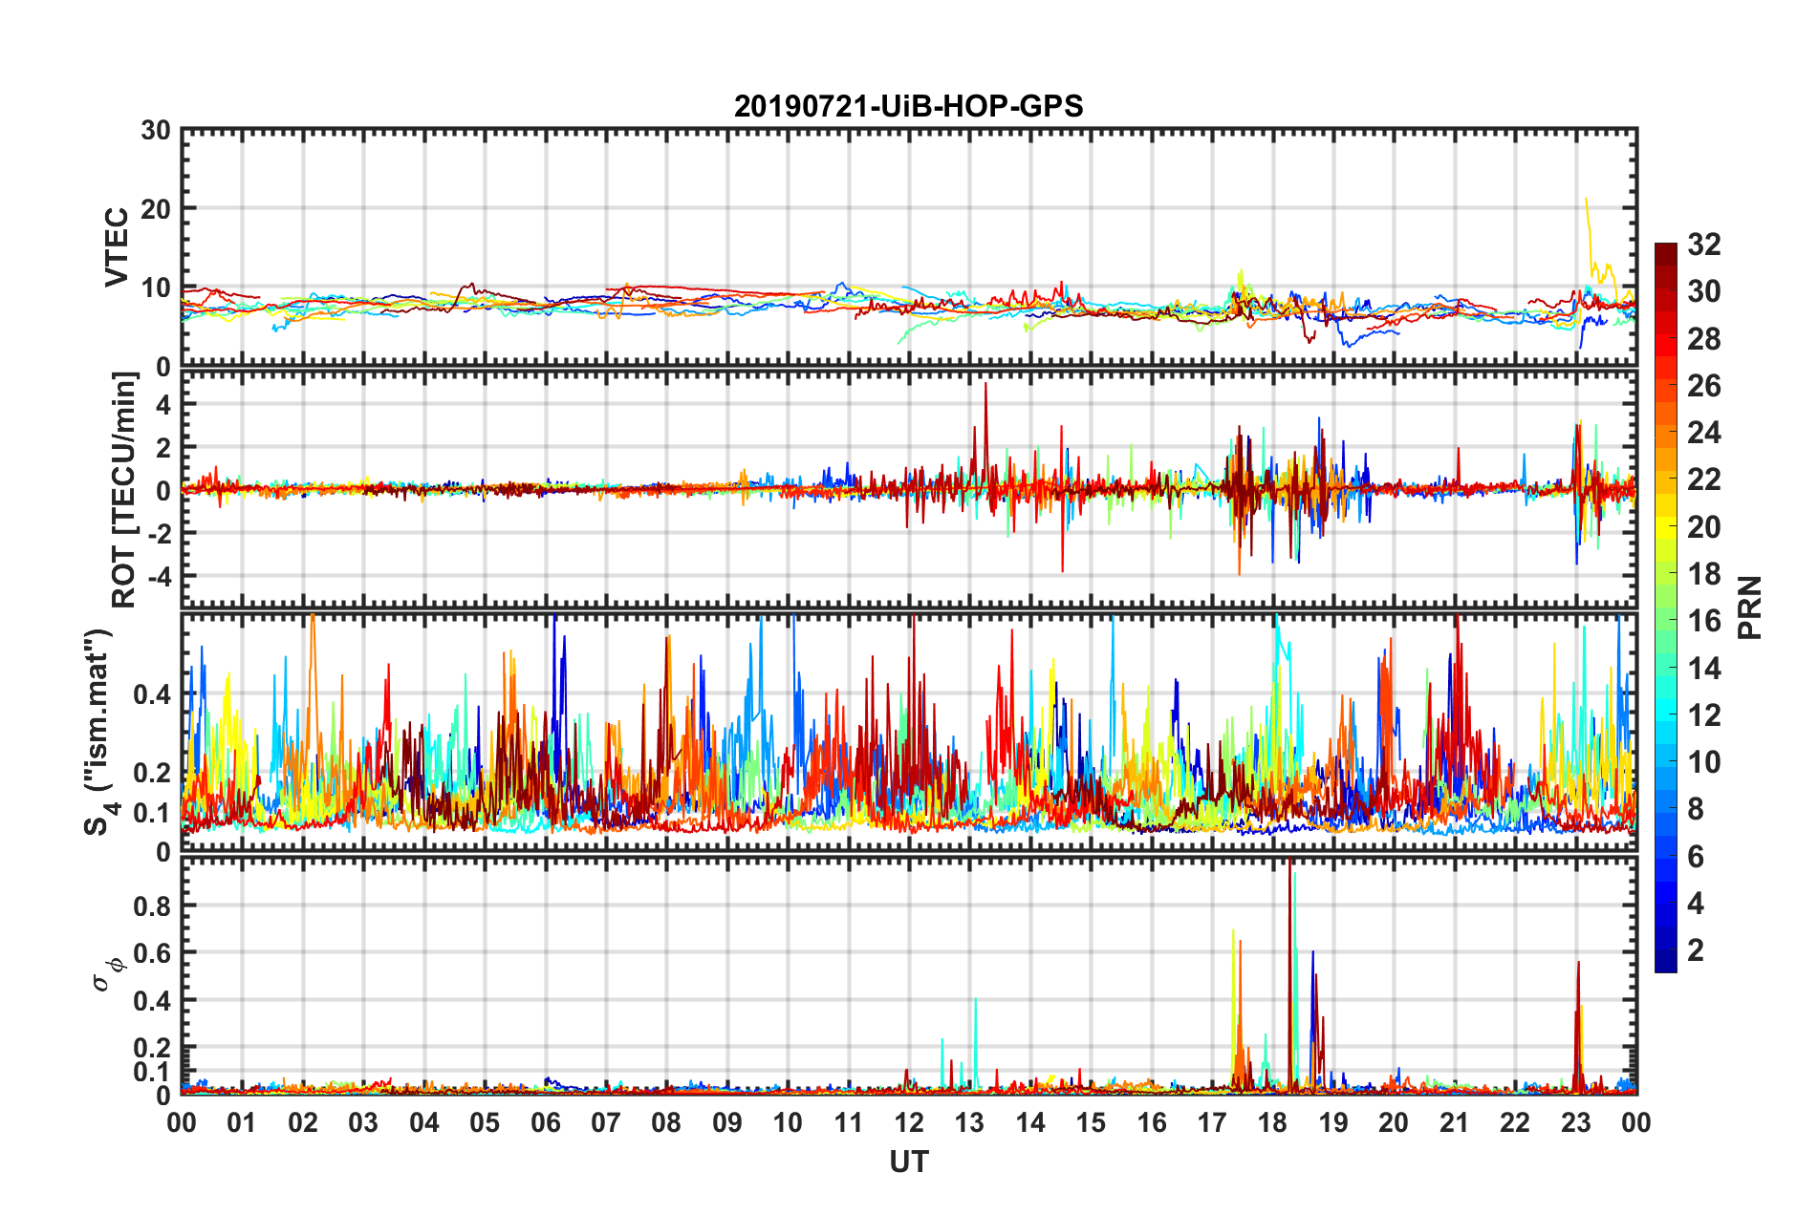Screen dimensions: 1818x1215
Task: Click inside the ROT plot panel
Action: coord(909,489)
